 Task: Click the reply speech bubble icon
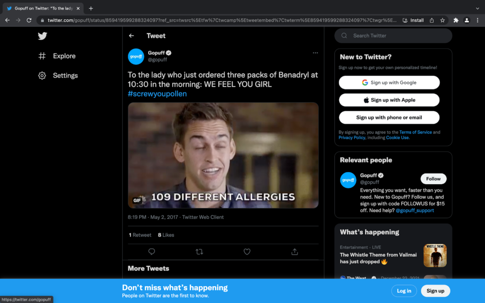pos(152,252)
